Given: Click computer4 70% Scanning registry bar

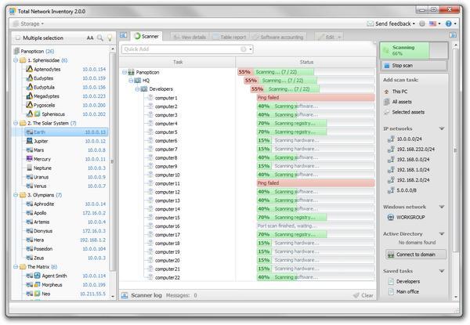Looking at the screenshot, I should click(316, 124).
